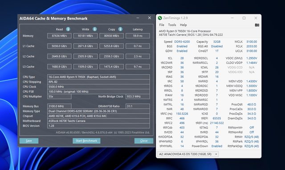Select the RttParkDqs value RZQ/6 (40)
Screen dimensions: 285x170
coord(252,146)
